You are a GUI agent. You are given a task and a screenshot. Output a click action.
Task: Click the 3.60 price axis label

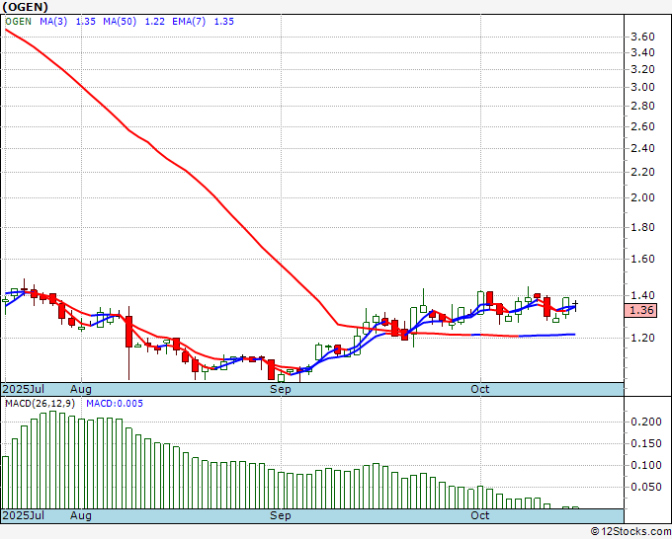(x=643, y=37)
